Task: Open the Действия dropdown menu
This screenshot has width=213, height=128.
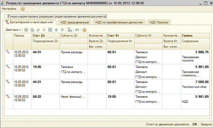Action: (13, 30)
